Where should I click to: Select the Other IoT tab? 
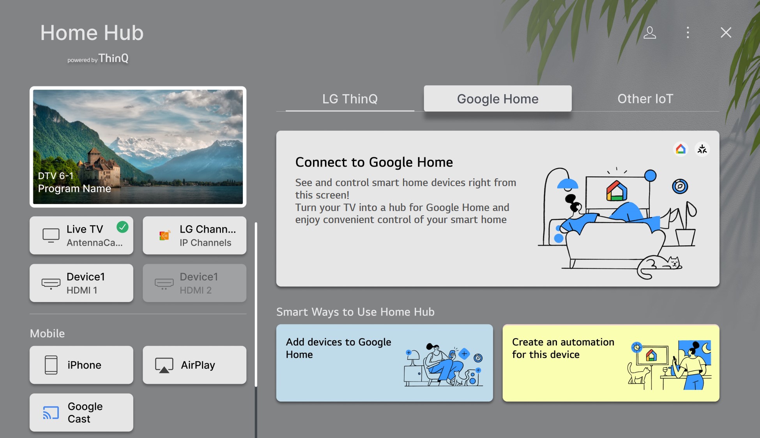pyautogui.click(x=645, y=98)
